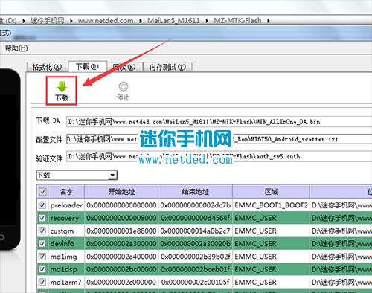Screen dimensions: 372x293
Task: Click MeiLan5_M1611 in the Explorer address bar
Action: [173, 20]
